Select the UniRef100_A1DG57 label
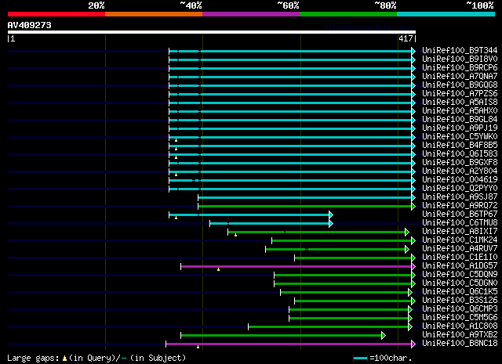The image size is (502, 364). [x=460, y=266]
